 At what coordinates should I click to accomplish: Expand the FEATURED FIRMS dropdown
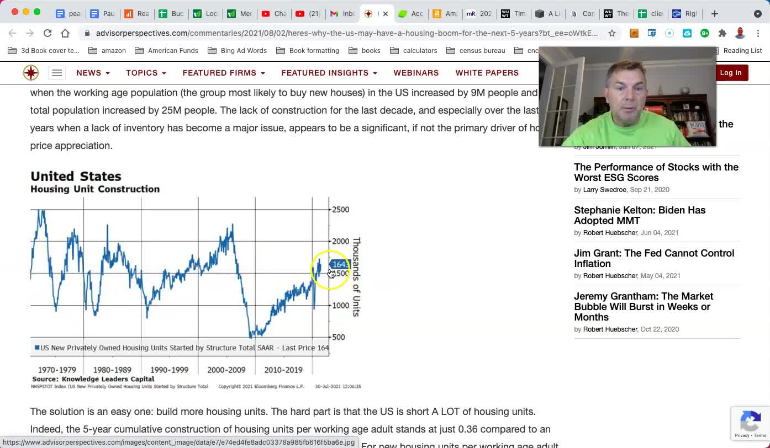pyautogui.click(x=224, y=73)
